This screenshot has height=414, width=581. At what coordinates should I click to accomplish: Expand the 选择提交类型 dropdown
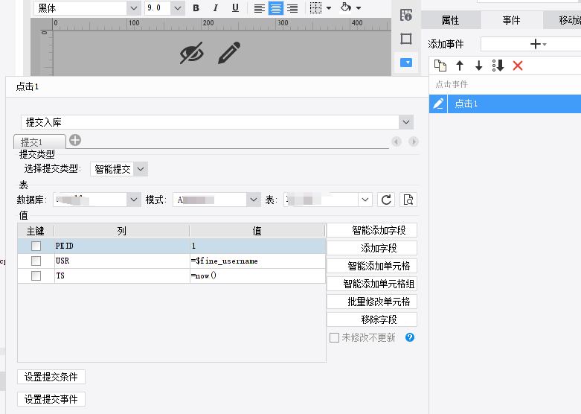point(141,169)
